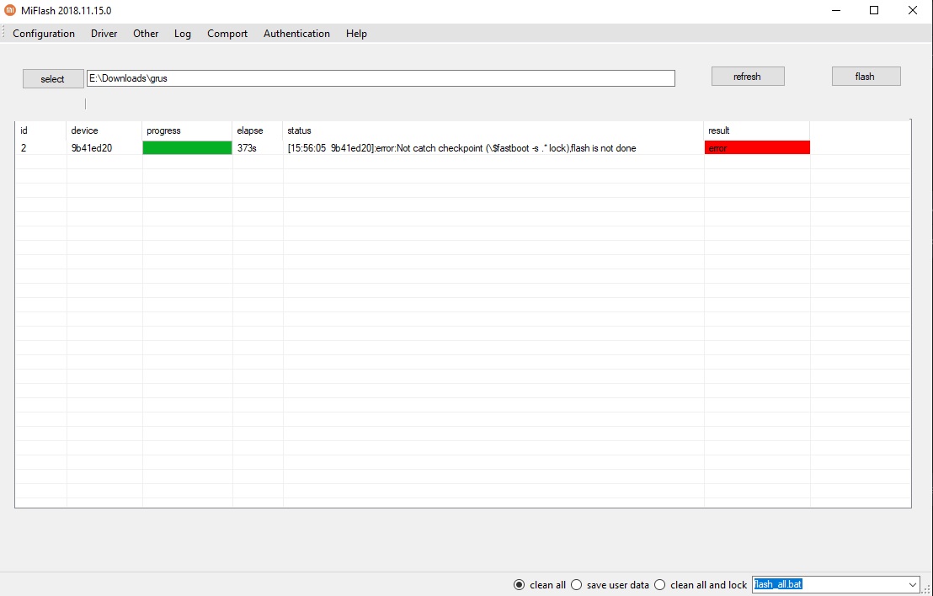Click the select button

click(53, 78)
